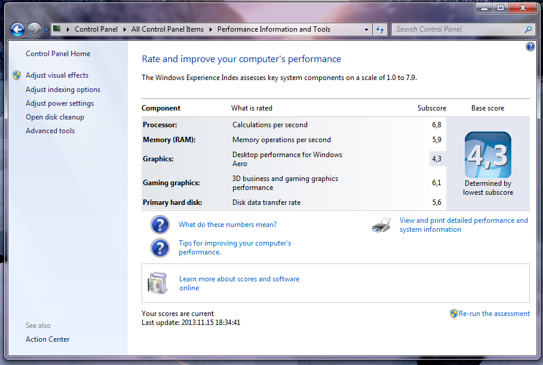Select the Graphics row label

click(x=158, y=159)
